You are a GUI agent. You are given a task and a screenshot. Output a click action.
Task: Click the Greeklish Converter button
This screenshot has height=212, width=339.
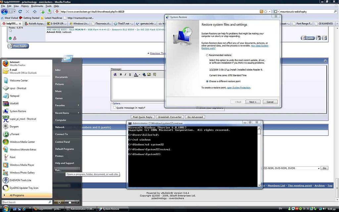click(x=170, y=117)
